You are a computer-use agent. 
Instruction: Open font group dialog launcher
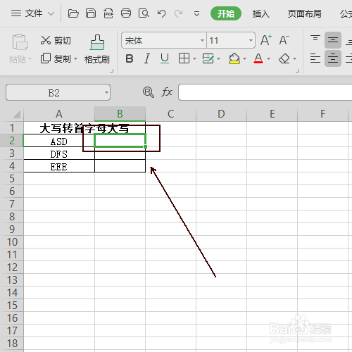298,70
